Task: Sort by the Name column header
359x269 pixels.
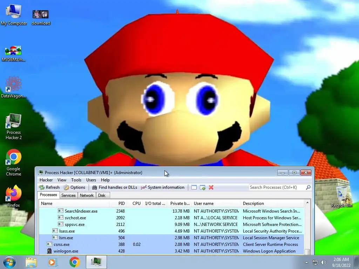Action: click(x=74, y=204)
